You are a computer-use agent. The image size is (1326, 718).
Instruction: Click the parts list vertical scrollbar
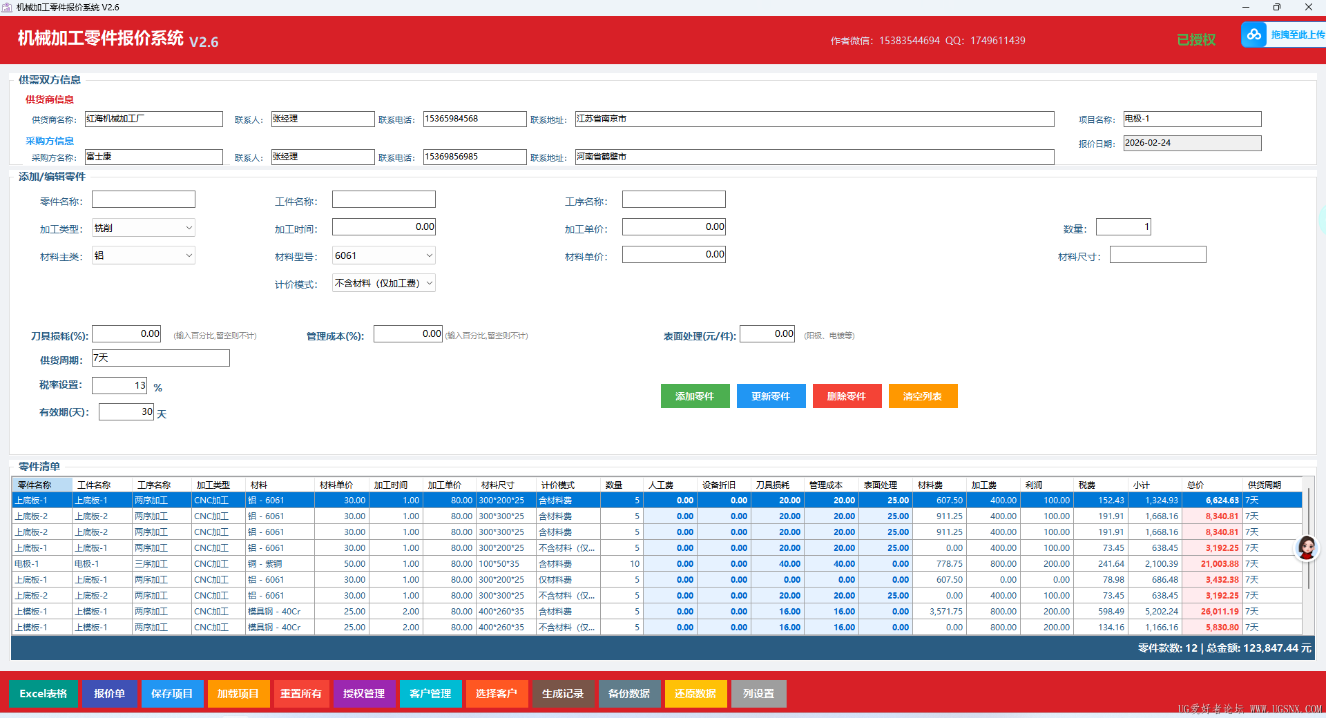[x=1308, y=538]
